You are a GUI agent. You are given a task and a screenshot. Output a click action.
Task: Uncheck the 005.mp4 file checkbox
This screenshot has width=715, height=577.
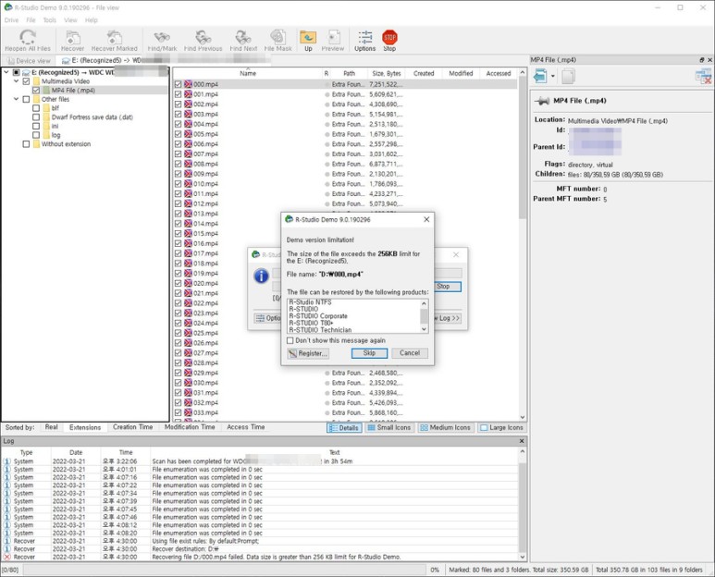coord(178,134)
